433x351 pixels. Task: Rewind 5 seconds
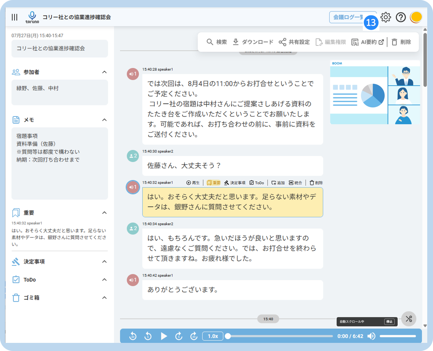(148, 336)
